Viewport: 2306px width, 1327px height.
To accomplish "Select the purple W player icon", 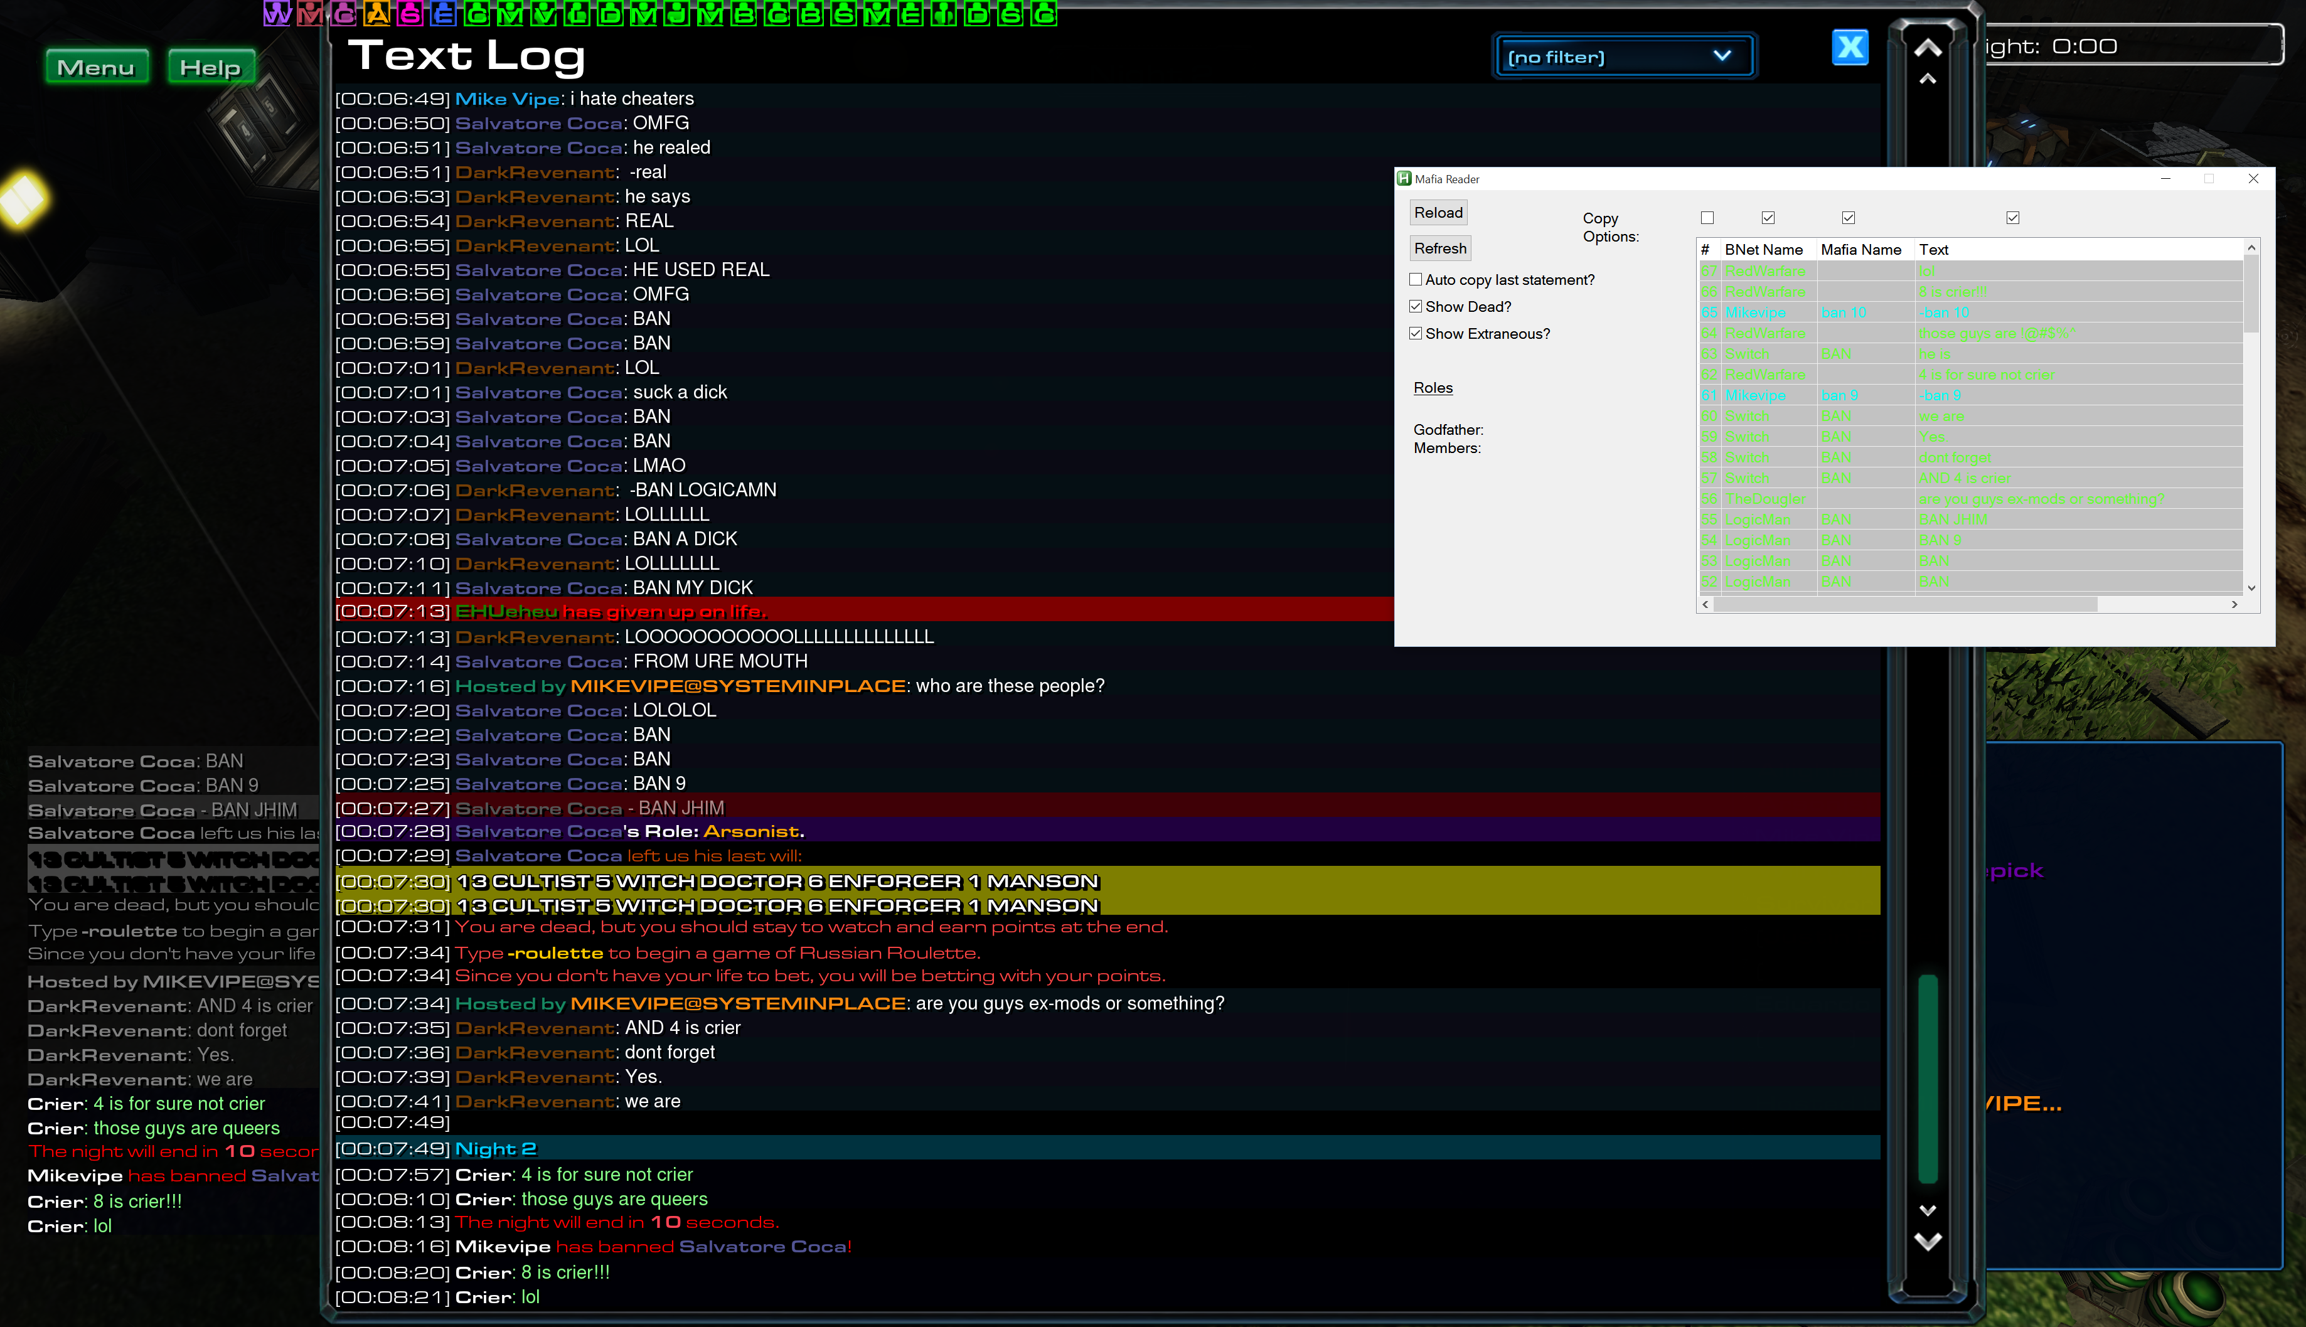I will coord(277,14).
